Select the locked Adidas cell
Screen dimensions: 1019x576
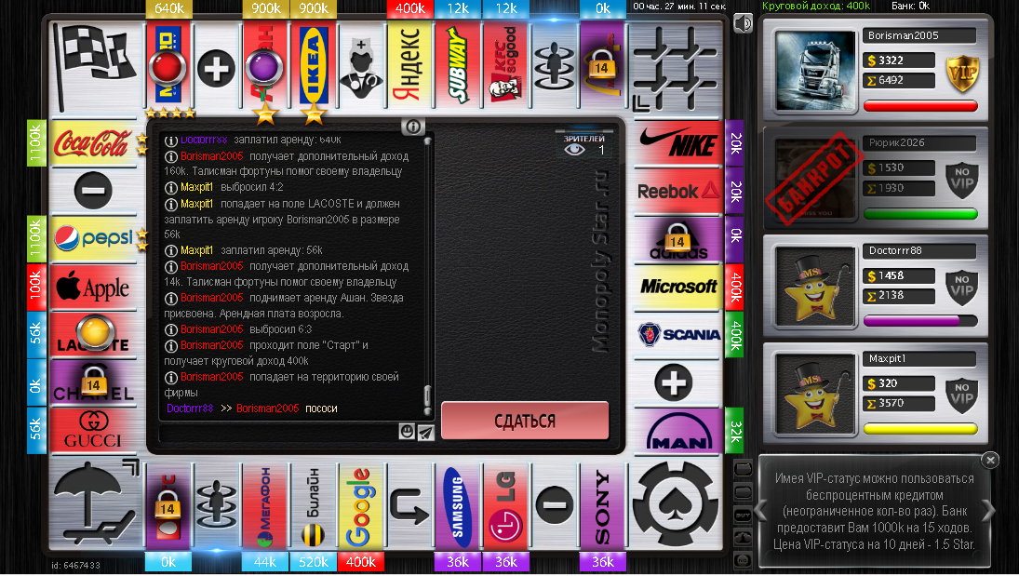pos(678,238)
